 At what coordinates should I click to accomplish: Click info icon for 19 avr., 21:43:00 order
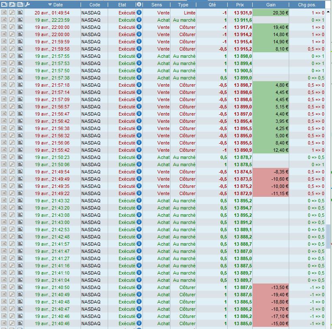click(x=139, y=222)
